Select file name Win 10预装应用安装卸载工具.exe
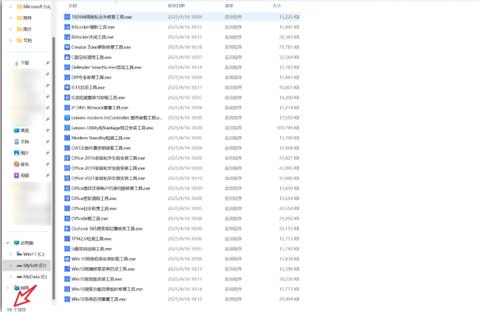The height and width of the screenshot is (312, 479). coord(103,259)
